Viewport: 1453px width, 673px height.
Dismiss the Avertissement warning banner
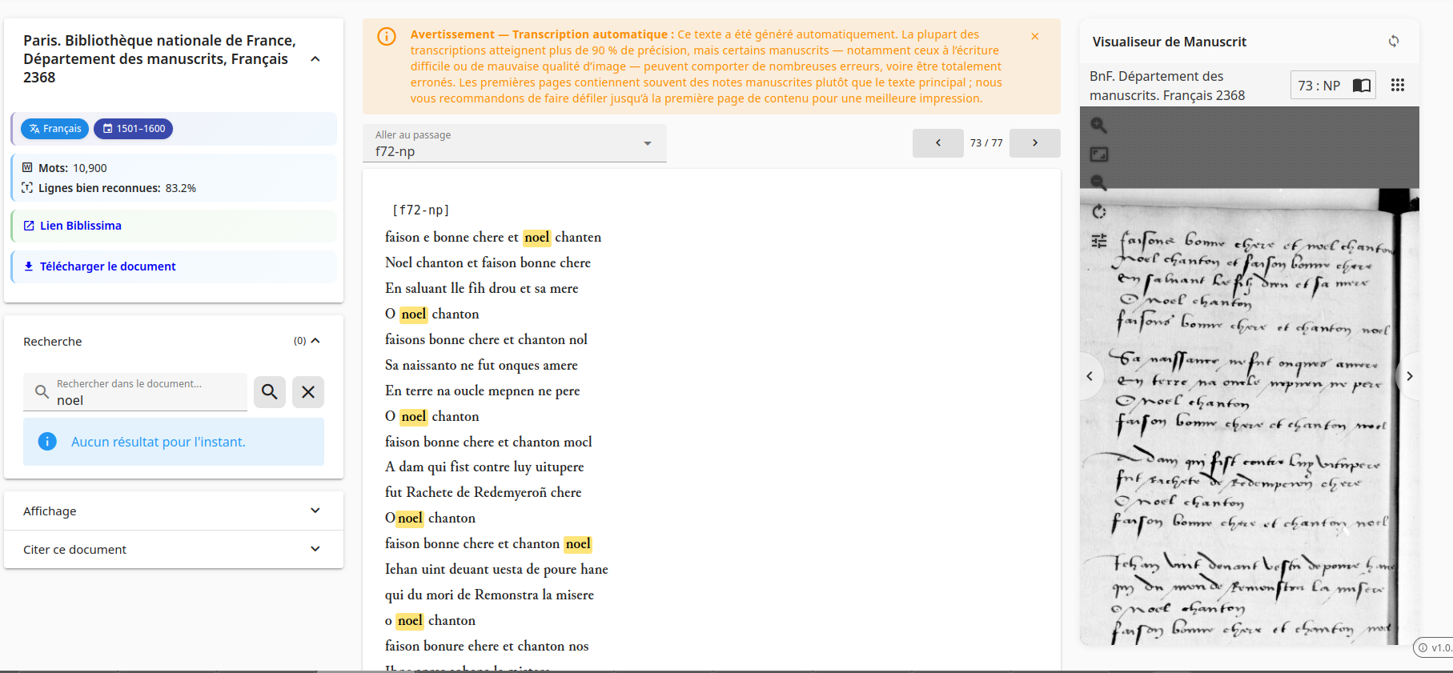click(1035, 37)
